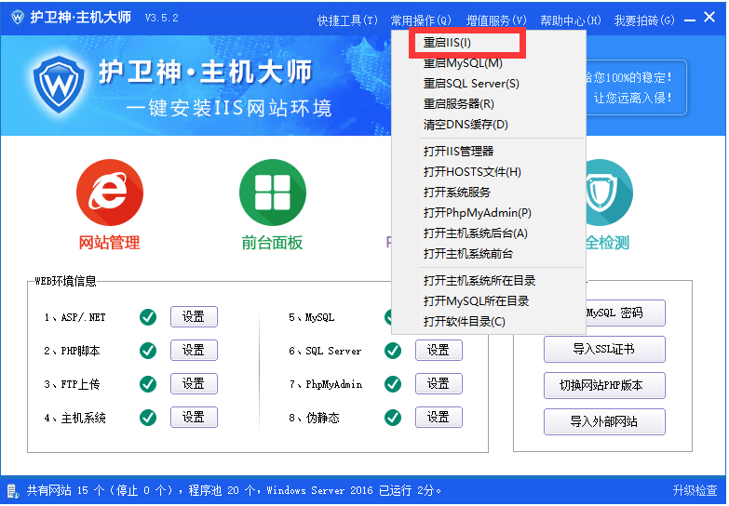Click the green checkmark beside ASP/.NET
This screenshot has width=729, height=506.
(148, 317)
